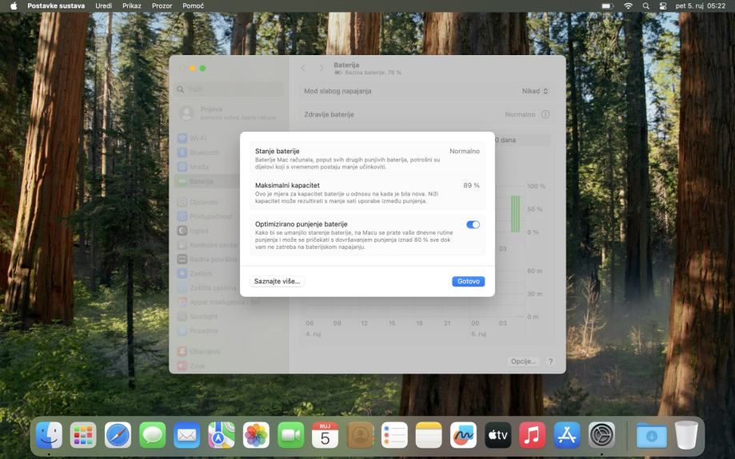Open Notes from the Dock

pos(429,435)
